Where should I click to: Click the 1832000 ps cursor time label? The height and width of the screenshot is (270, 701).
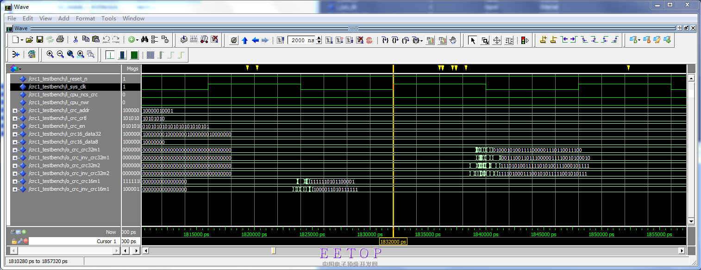click(x=393, y=242)
